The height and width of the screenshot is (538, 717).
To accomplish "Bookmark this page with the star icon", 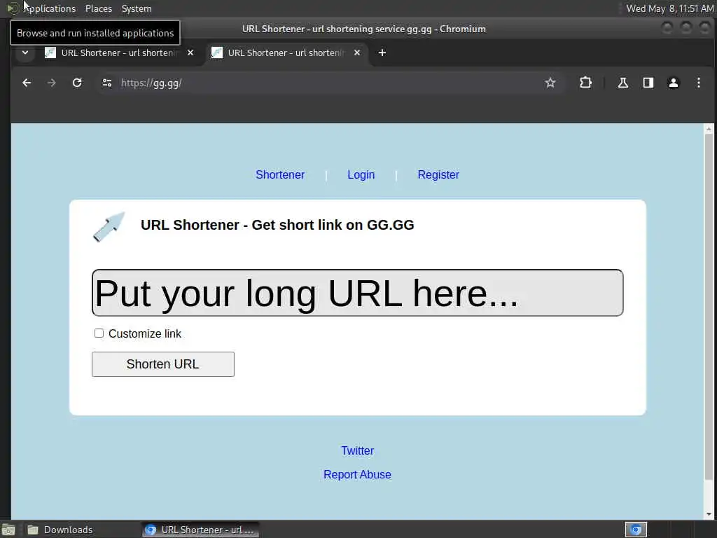I will tap(550, 83).
